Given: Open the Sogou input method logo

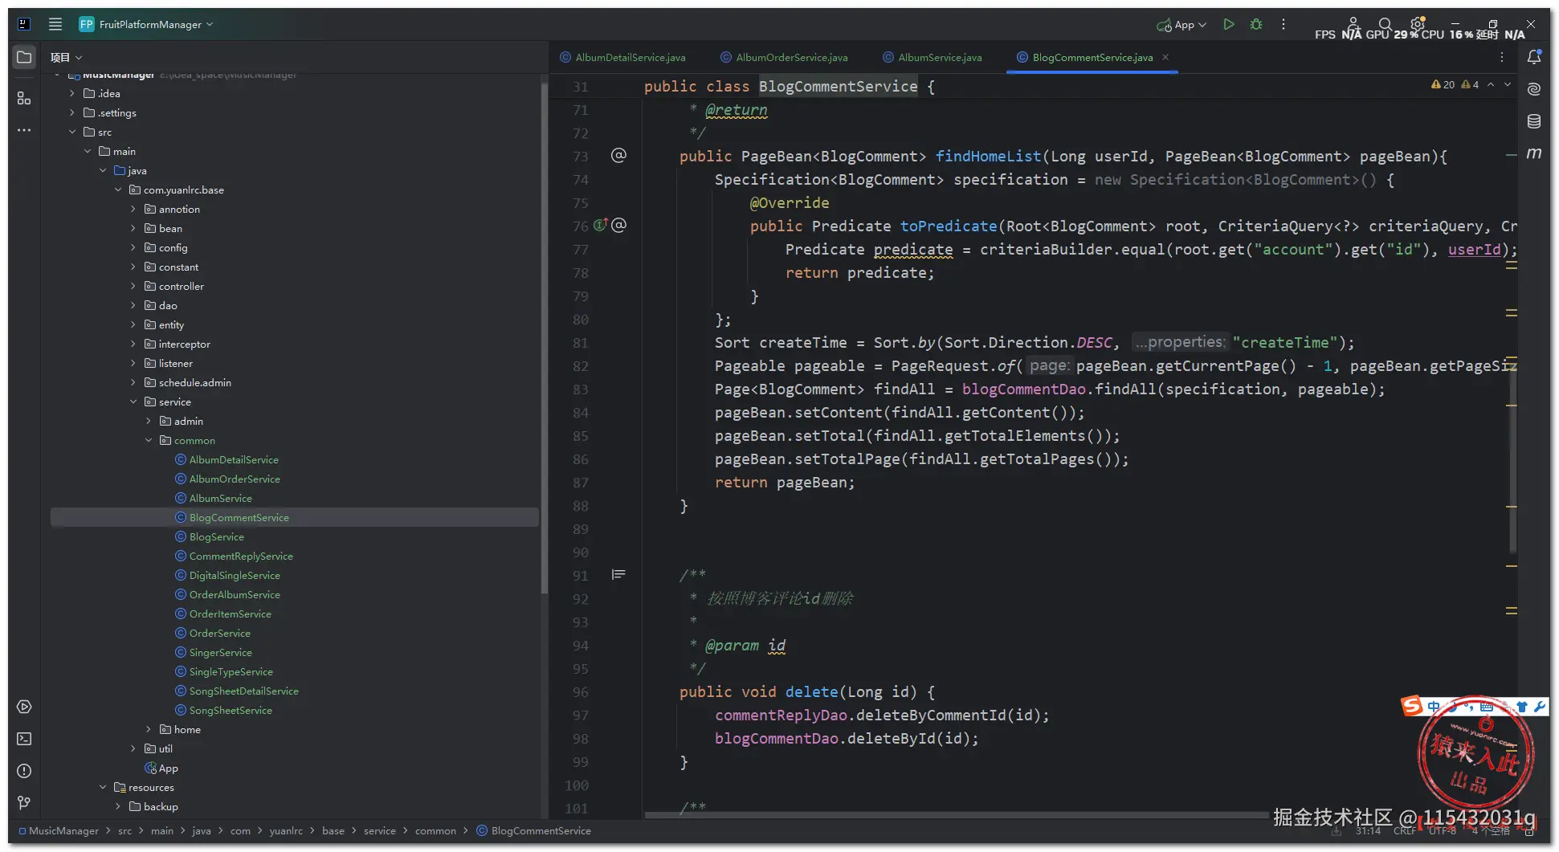Looking at the screenshot, I should click(1411, 706).
